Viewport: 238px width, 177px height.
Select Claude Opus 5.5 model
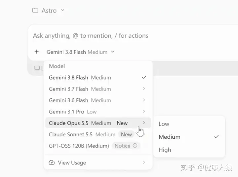(x=98, y=123)
